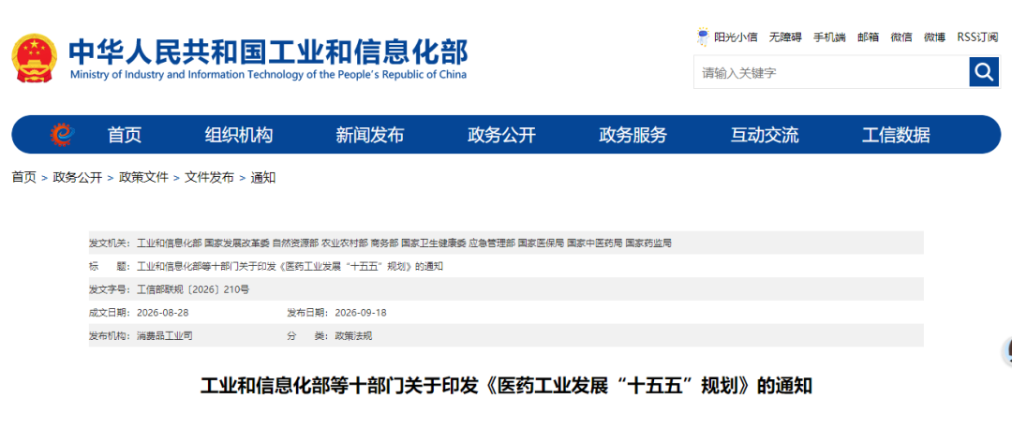Click the gear icon in navigation bar

pyautogui.click(x=63, y=135)
